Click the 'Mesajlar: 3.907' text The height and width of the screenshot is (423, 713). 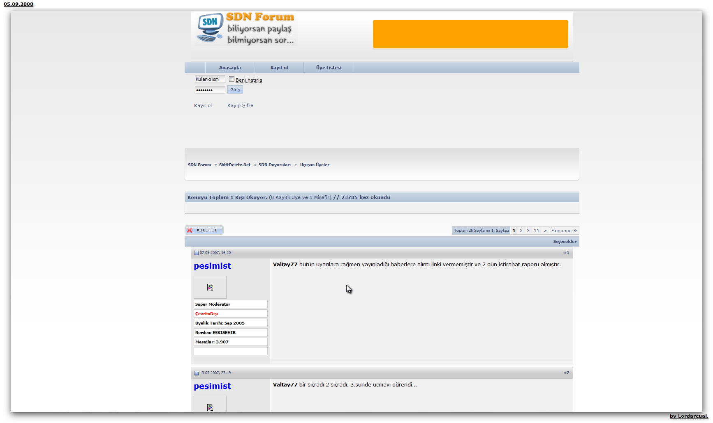point(212,342)
